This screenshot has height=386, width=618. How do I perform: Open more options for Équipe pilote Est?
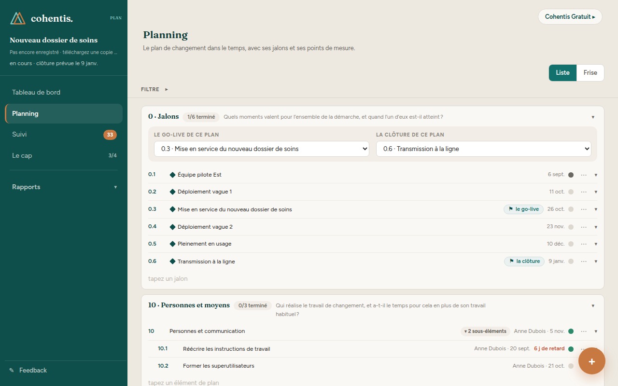[x=584, y=175]
